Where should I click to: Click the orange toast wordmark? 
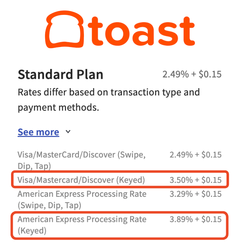point(141,31)
